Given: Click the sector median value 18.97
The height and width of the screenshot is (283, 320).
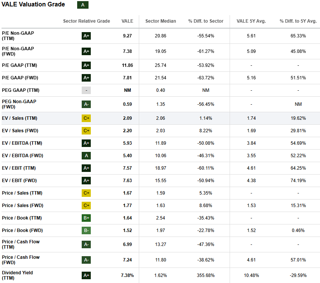Looking at the screenshot, I should pos(161,168).
